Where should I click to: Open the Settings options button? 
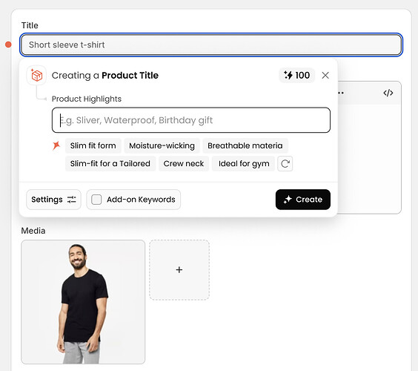tap(53, 200)
